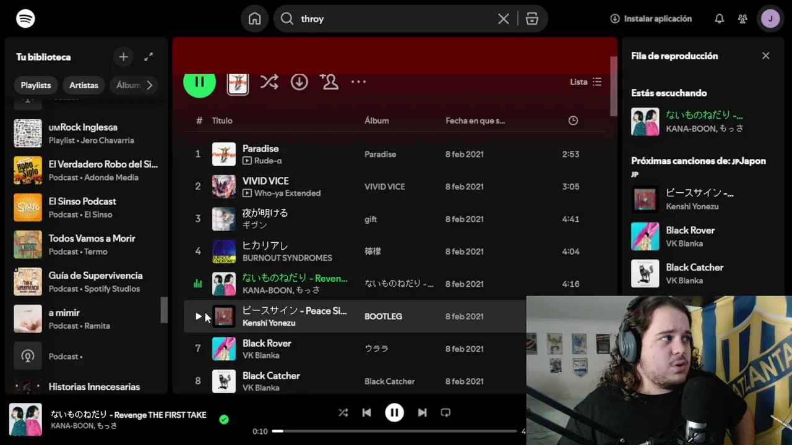
Task: Sort by Fecha en que se añadió
Action: pyautogui.click(x=475, y=121)
